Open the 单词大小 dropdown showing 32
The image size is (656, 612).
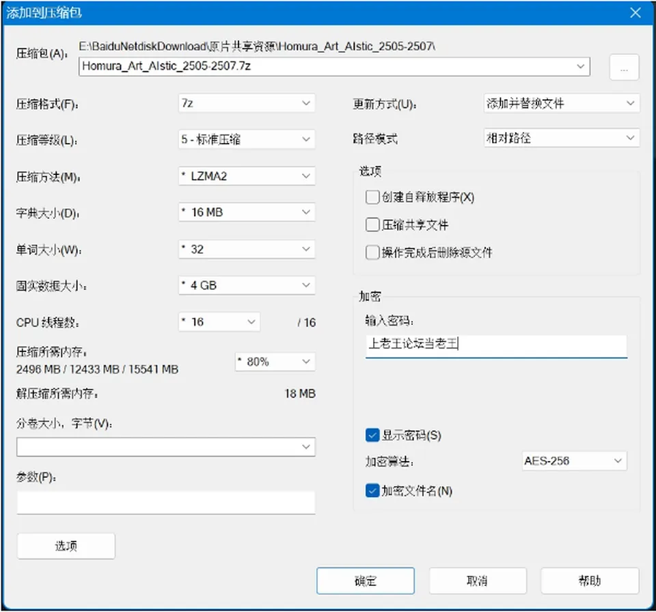click(247, 249)
